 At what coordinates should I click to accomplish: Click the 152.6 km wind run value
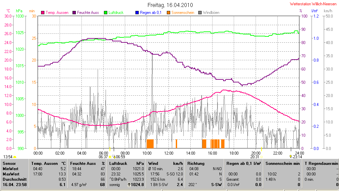click(158, 179)
